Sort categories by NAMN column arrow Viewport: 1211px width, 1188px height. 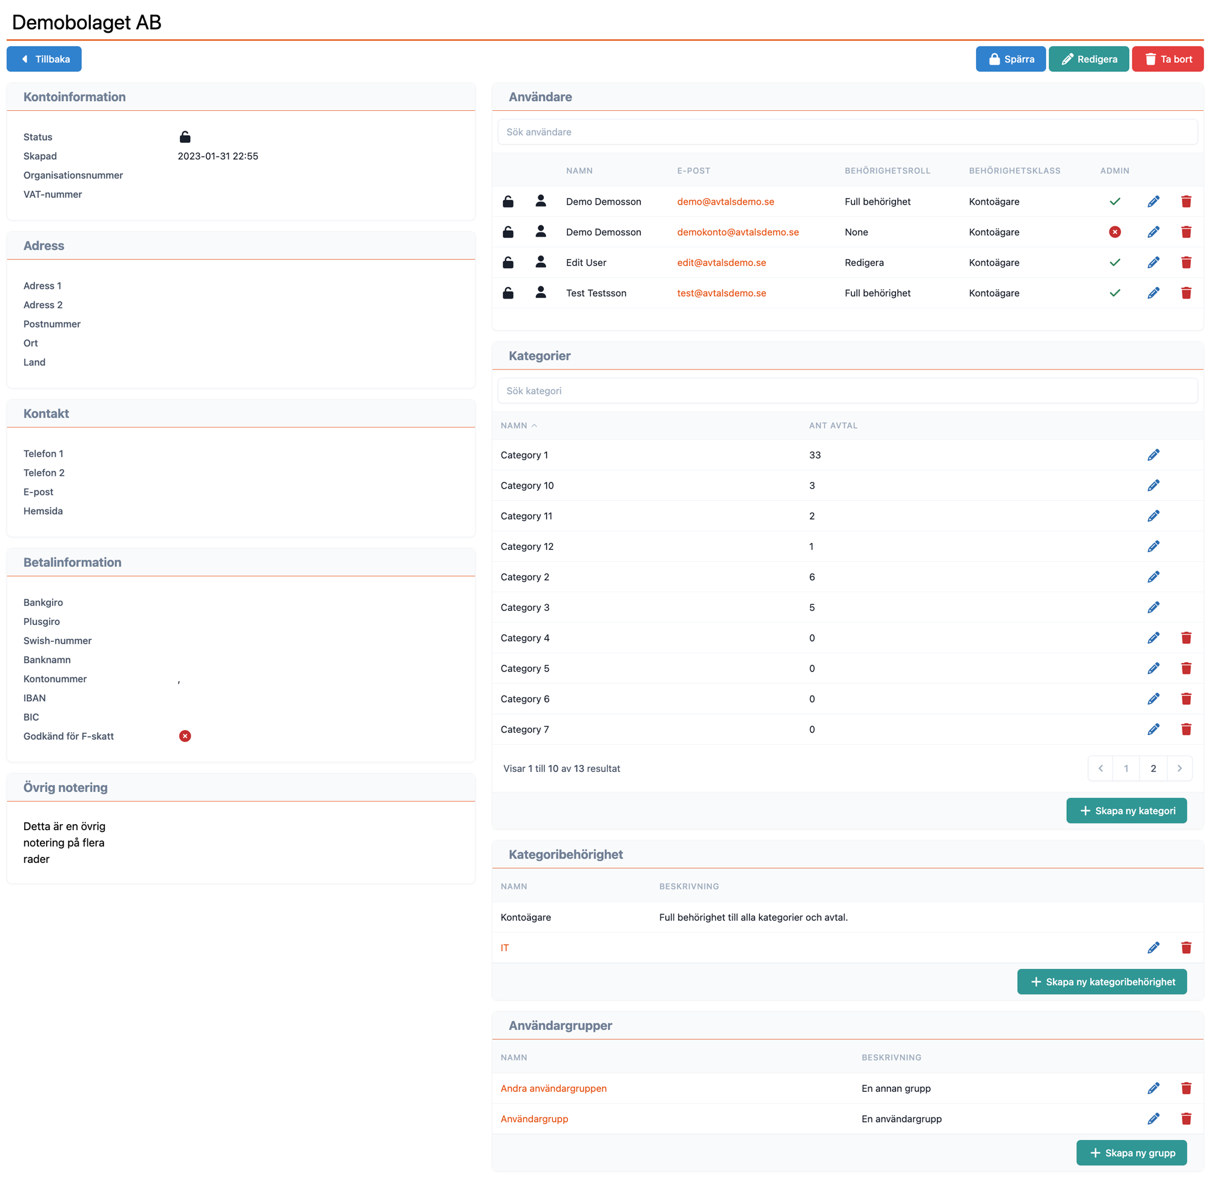(534, 426)
